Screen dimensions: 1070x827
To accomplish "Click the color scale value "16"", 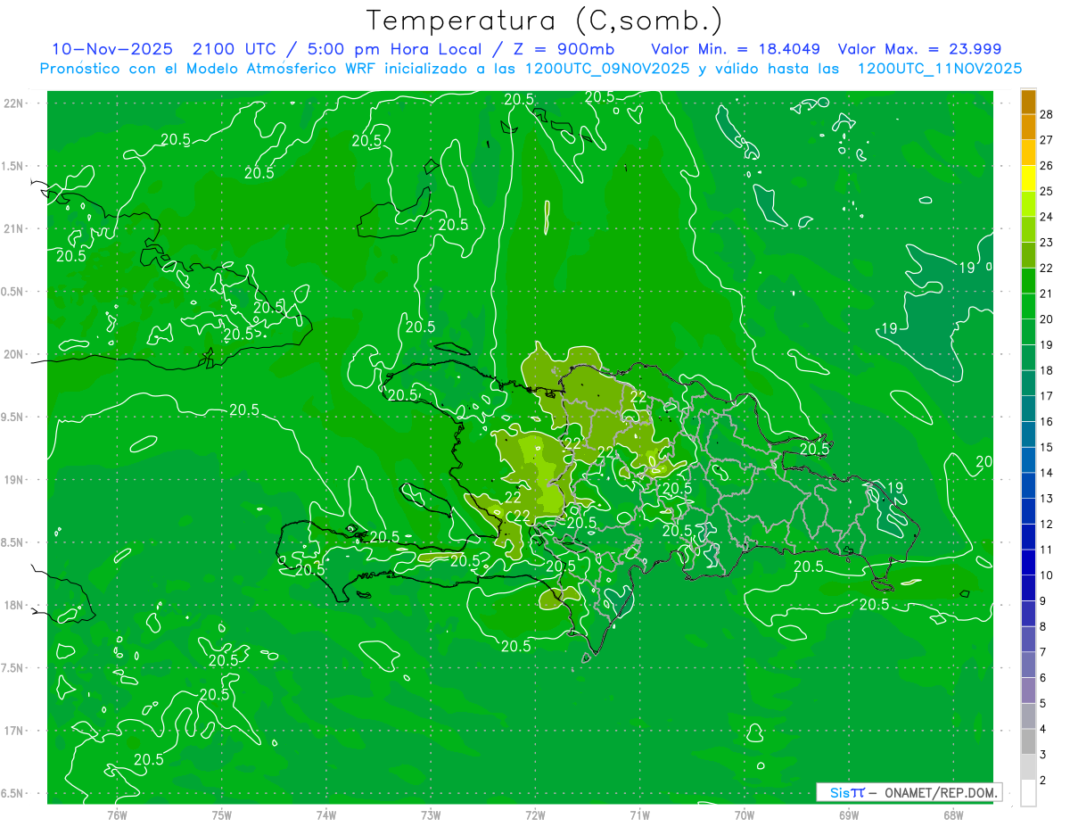I will coord(1046,421).
